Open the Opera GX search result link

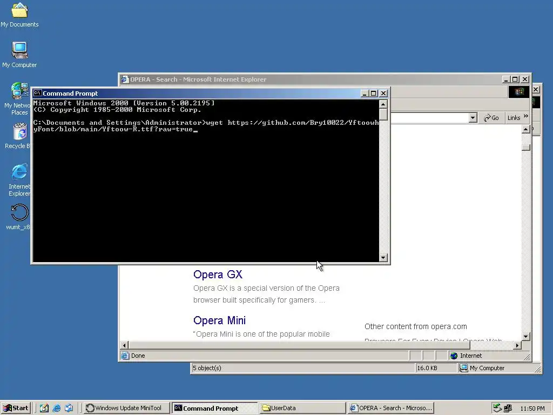[x=218, y=275]
